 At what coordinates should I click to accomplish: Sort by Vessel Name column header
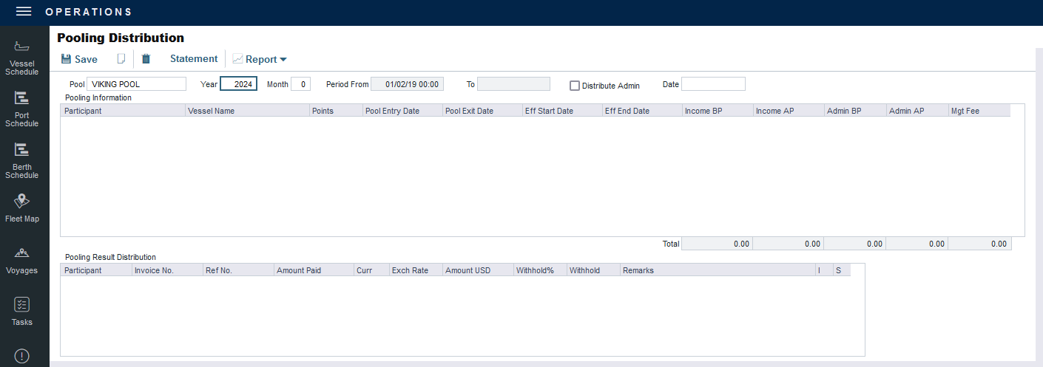(247, 111)
